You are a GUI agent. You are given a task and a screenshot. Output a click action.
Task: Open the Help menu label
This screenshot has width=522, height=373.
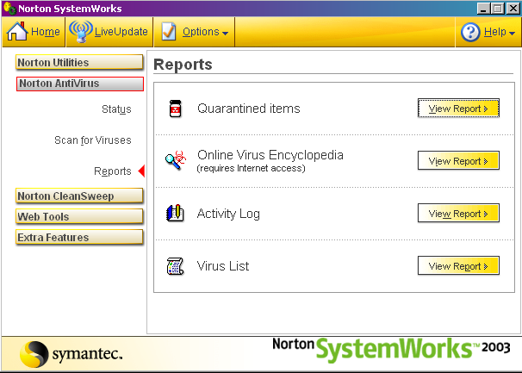495,32
